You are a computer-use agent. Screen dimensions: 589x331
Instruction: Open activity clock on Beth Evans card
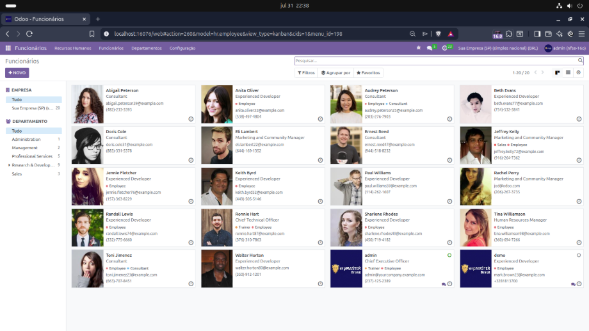point(579,119)
